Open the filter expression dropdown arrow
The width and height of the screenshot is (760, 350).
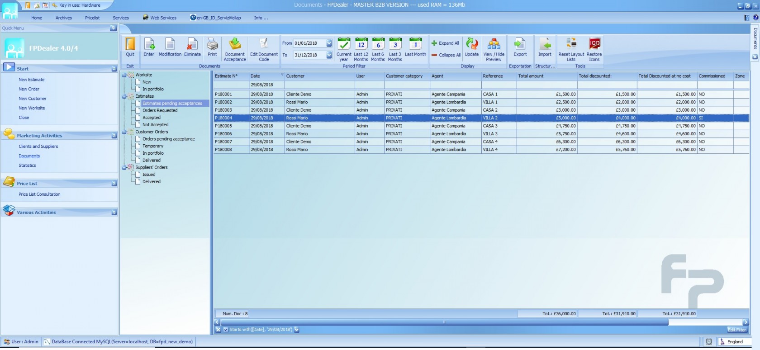coord(297,330)
